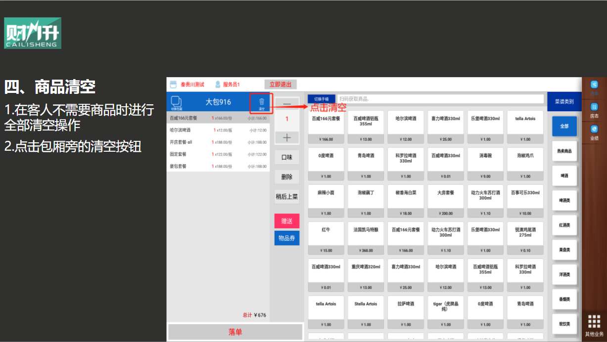
Task: Select the 全部 category
Action: pos(564,126)
